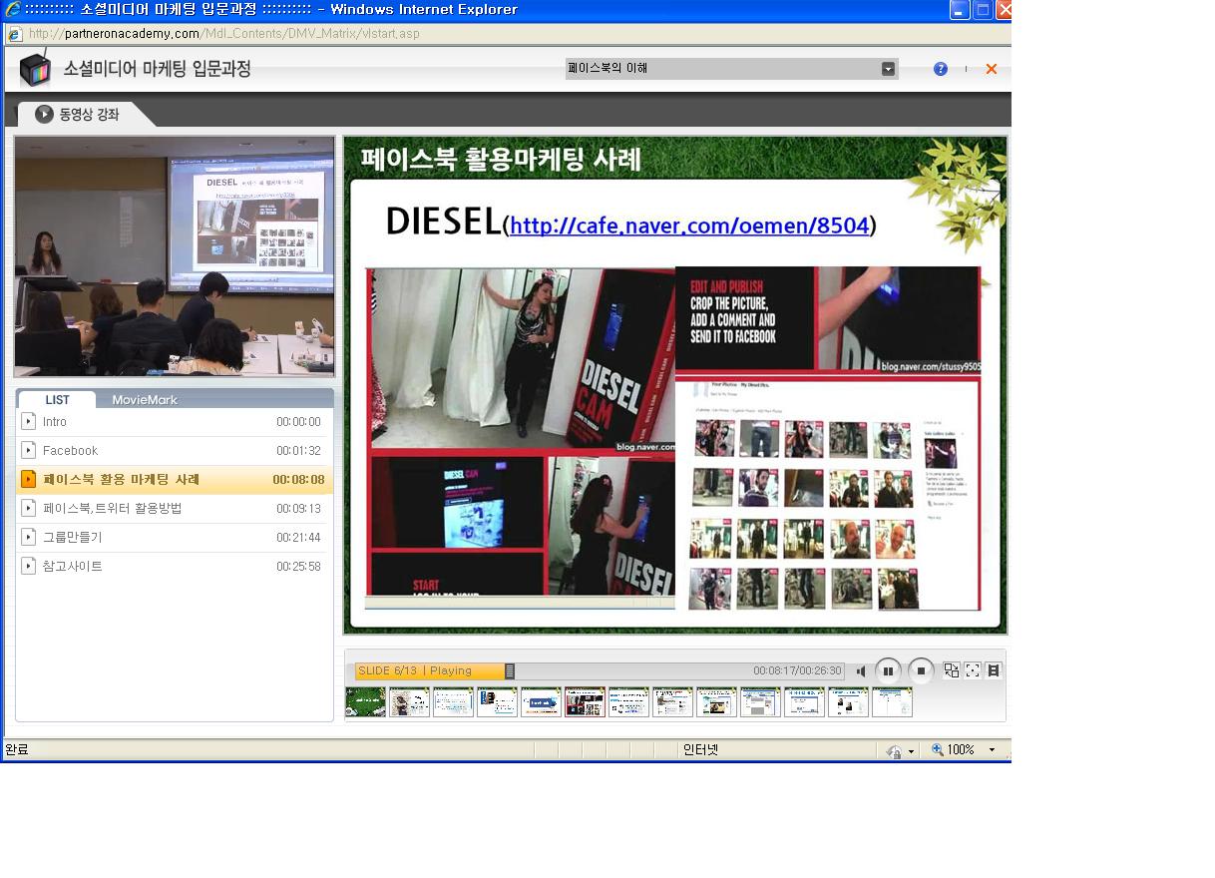
Task: Click the play icon beside 페이스북,트위터 활용방법
Action: pyautogui.click(x=29, y=509)
